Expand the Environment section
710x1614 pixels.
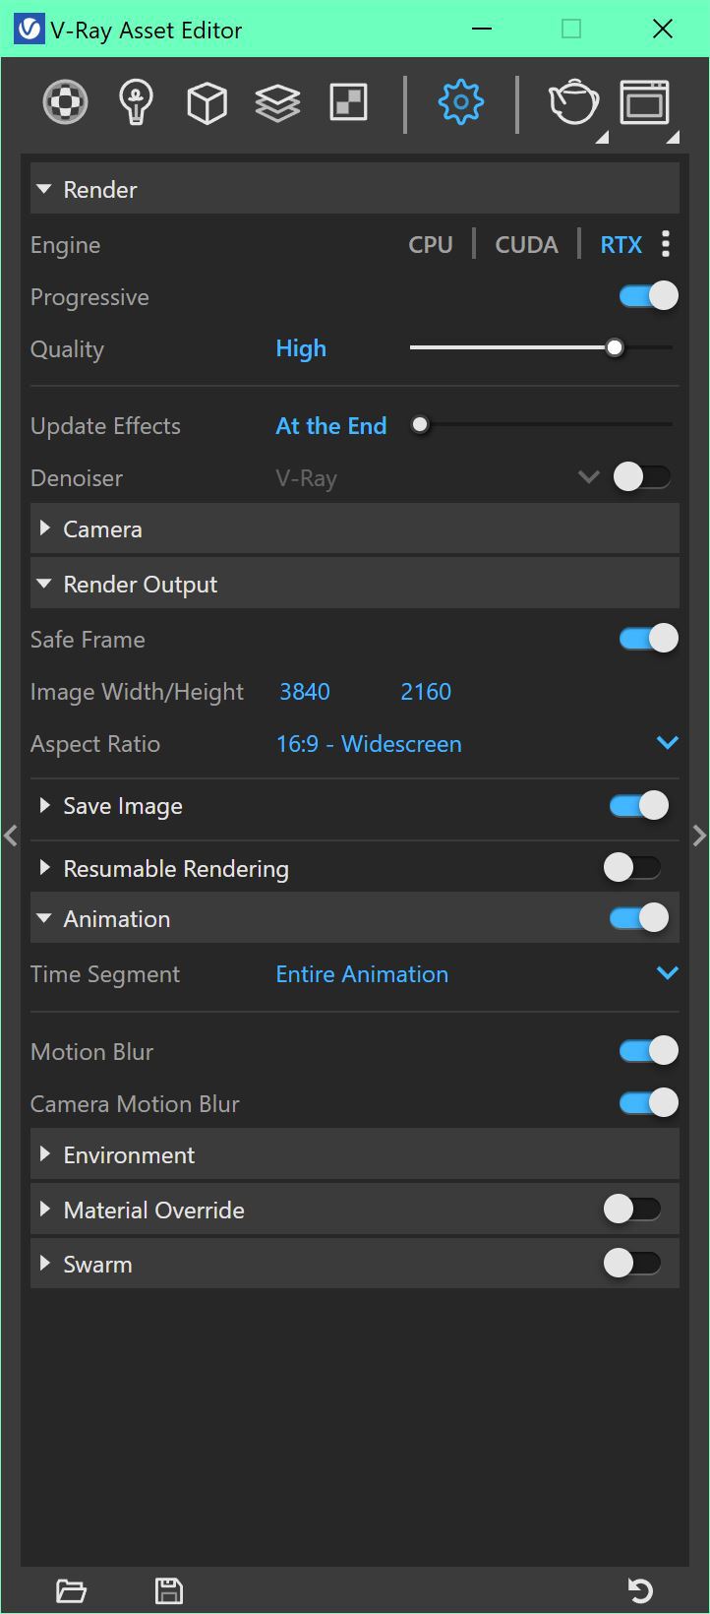pos(129,1155)
